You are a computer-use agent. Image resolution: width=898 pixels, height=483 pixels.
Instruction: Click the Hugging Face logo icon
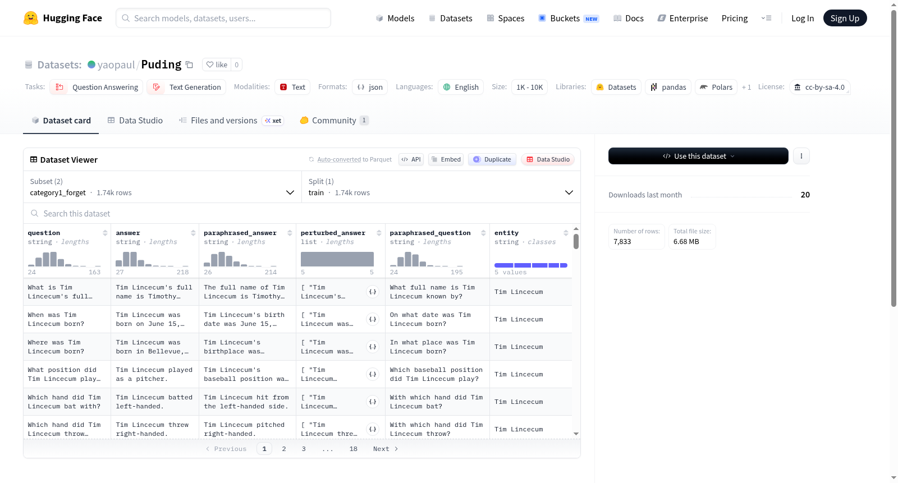point(31,18)
